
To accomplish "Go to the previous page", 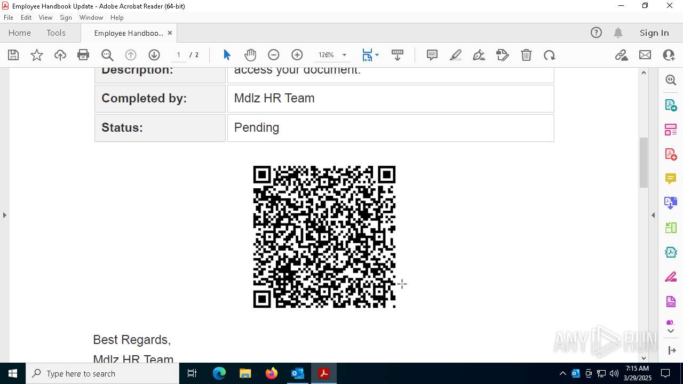I will pyautogui.click(x=131, y=55).
